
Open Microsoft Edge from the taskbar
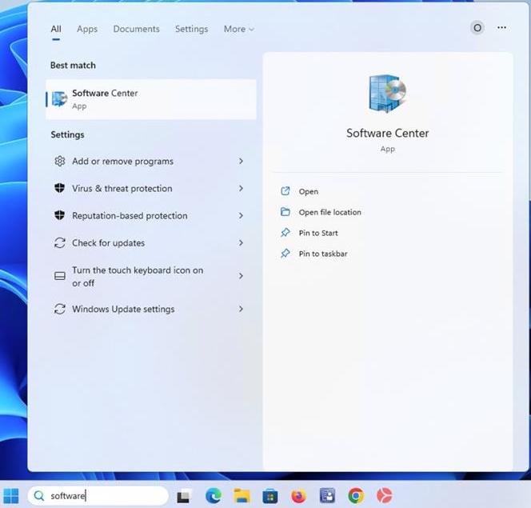(213, 496)
